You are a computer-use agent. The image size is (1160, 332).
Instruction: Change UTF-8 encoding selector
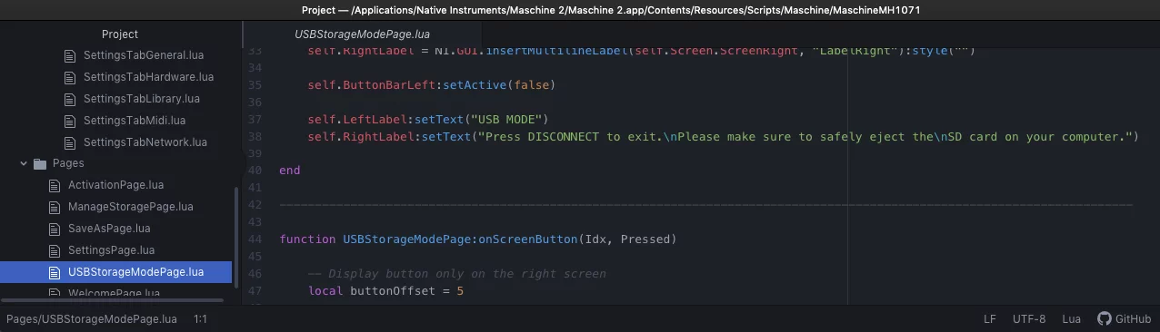click(1029, 319)
